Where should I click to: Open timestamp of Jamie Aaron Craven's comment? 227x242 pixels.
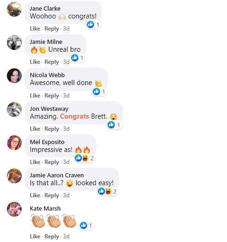[x=66, y=195]
